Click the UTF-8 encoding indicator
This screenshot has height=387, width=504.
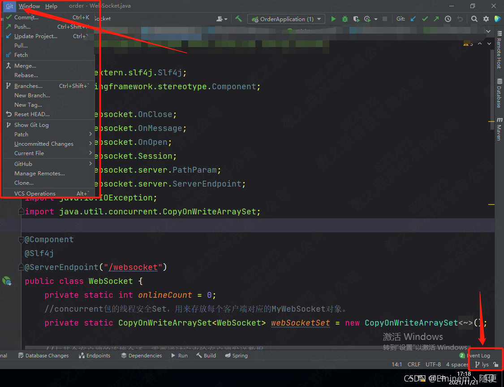(x=433, y=365)
